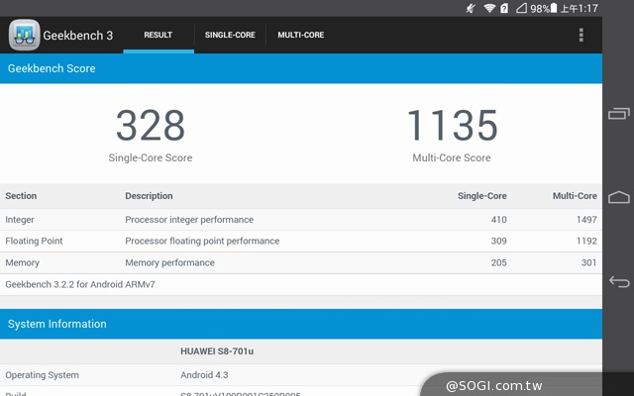Tap the SIM card status icon

(505, 8)
